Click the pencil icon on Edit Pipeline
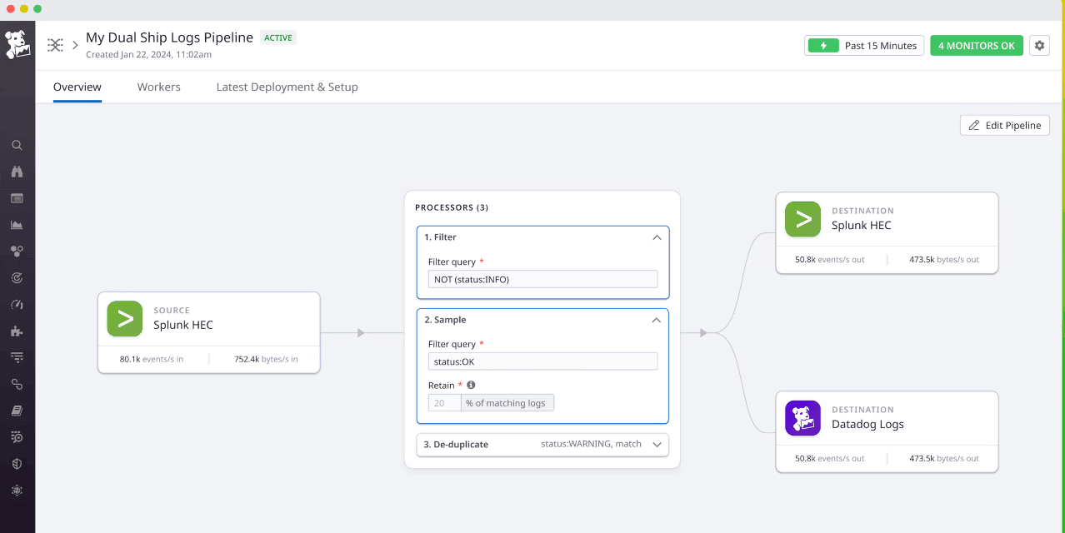The height and width of the screenshot is (533, 1065). 974,126
